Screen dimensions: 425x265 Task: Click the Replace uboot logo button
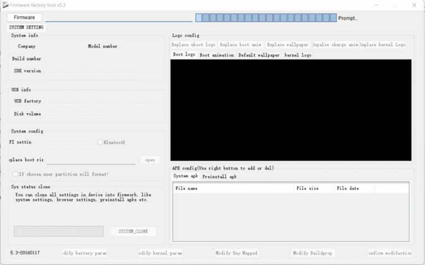(194, 45)
